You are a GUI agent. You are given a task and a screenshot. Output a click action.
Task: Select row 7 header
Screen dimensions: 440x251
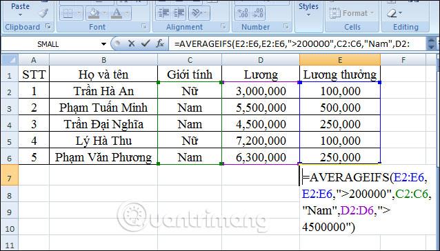point(10,176)
